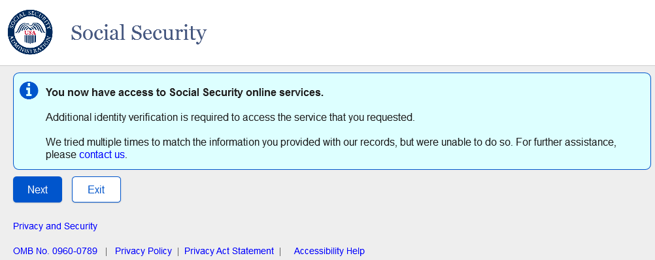Viewport: 655px width, 260px height.
Task: Click the "We tried multiple times" sentence
Action: (x=279, y=142)
